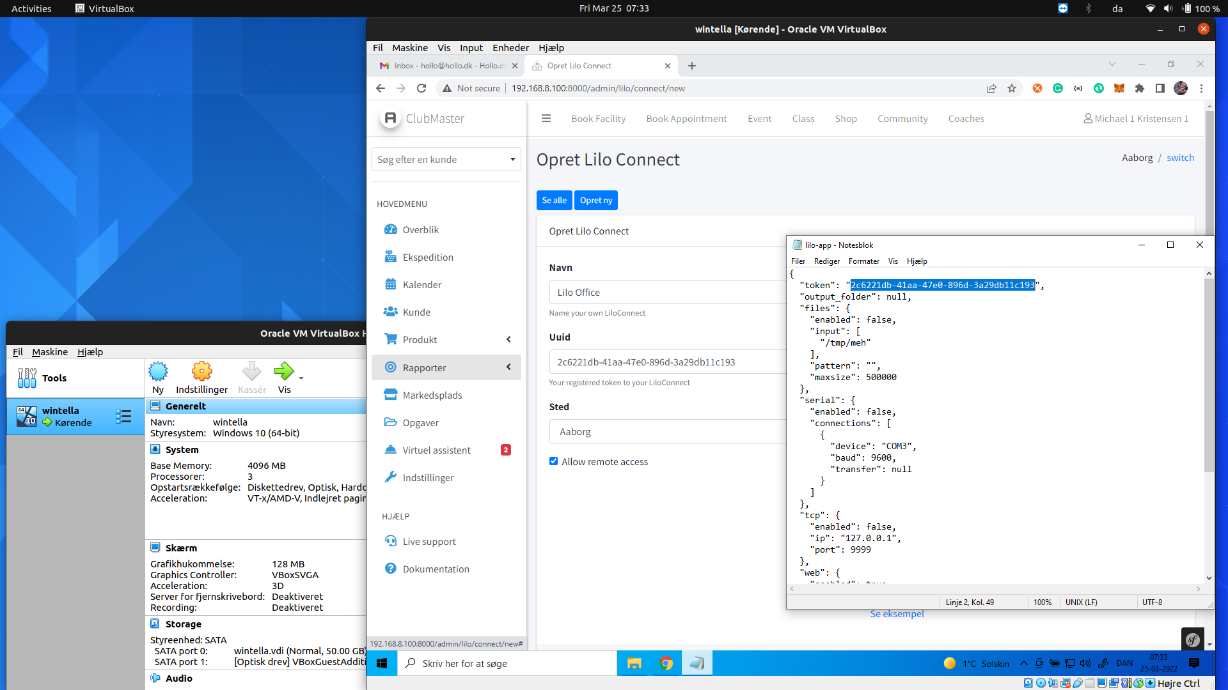This screenshot has width=1228, height=690.
Task: Click the Se alle button
Action: point(554,201)
